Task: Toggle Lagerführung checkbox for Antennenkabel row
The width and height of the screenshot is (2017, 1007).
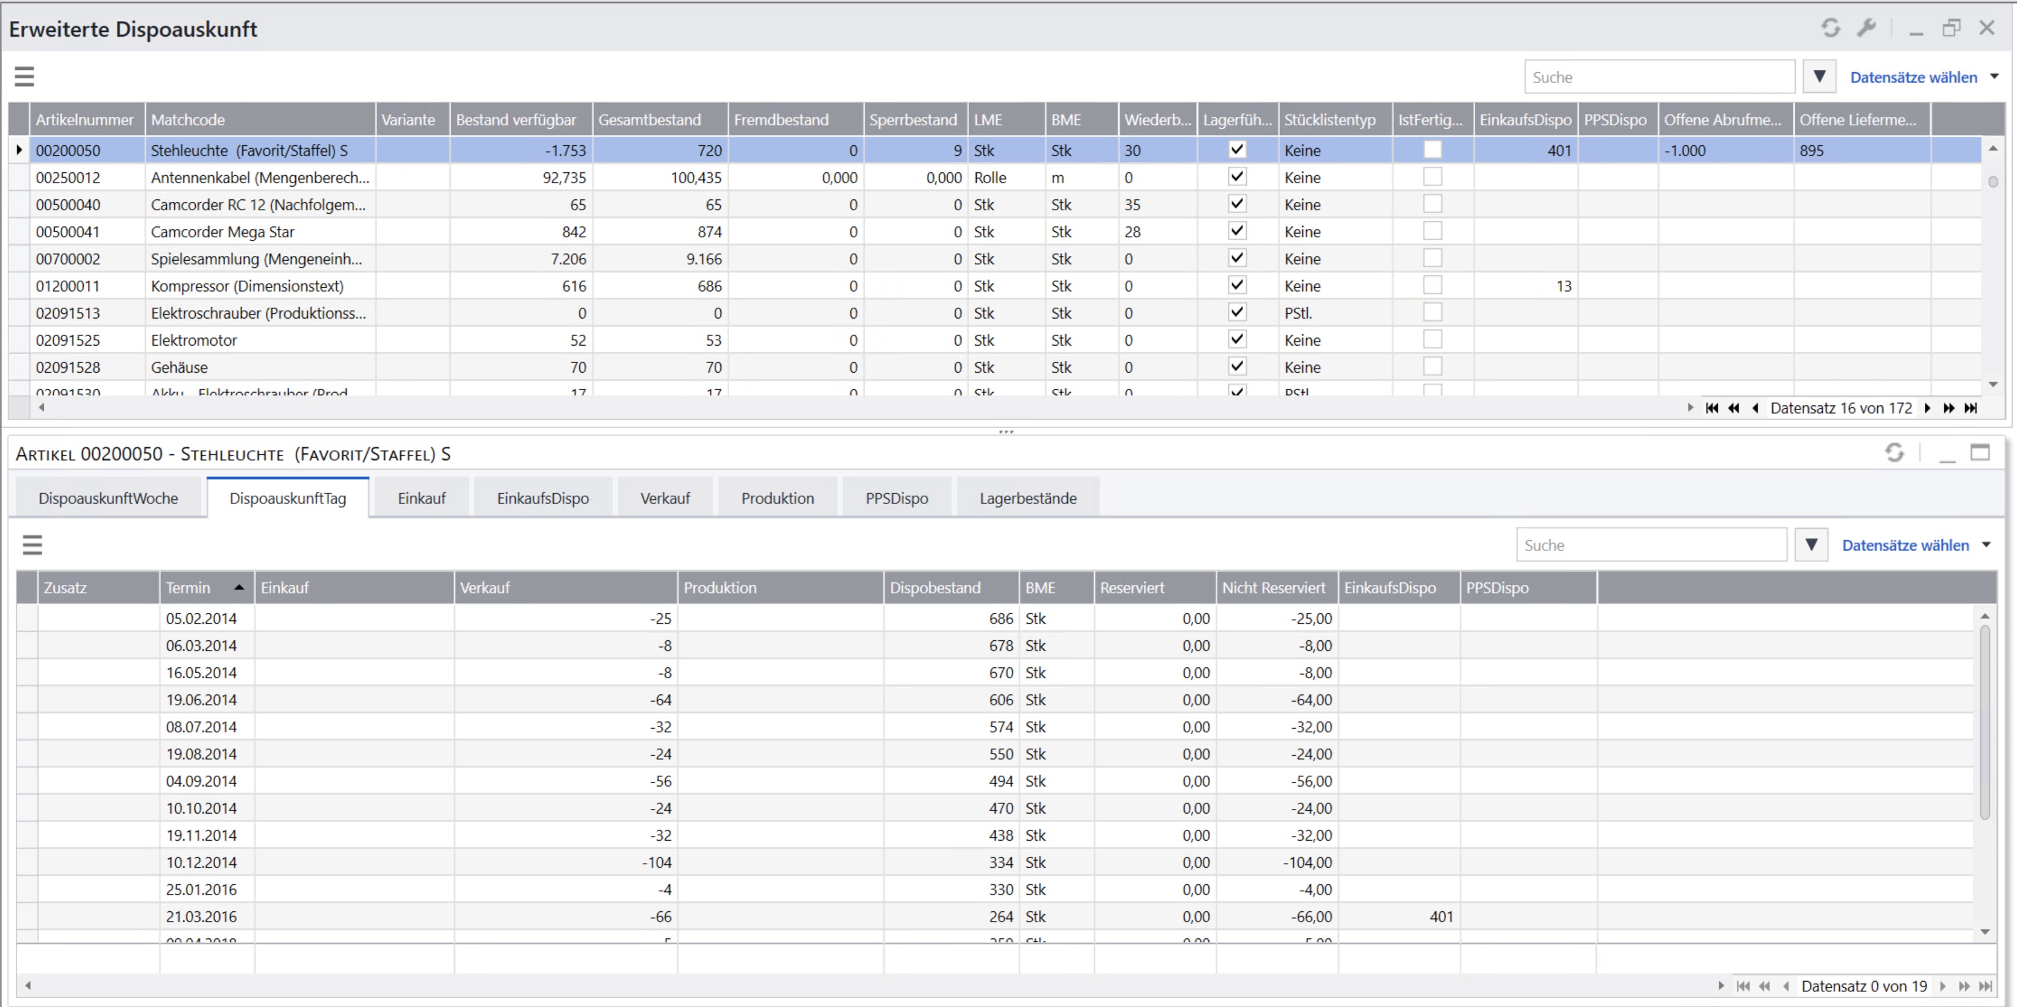Action: tap(1237, 177)
